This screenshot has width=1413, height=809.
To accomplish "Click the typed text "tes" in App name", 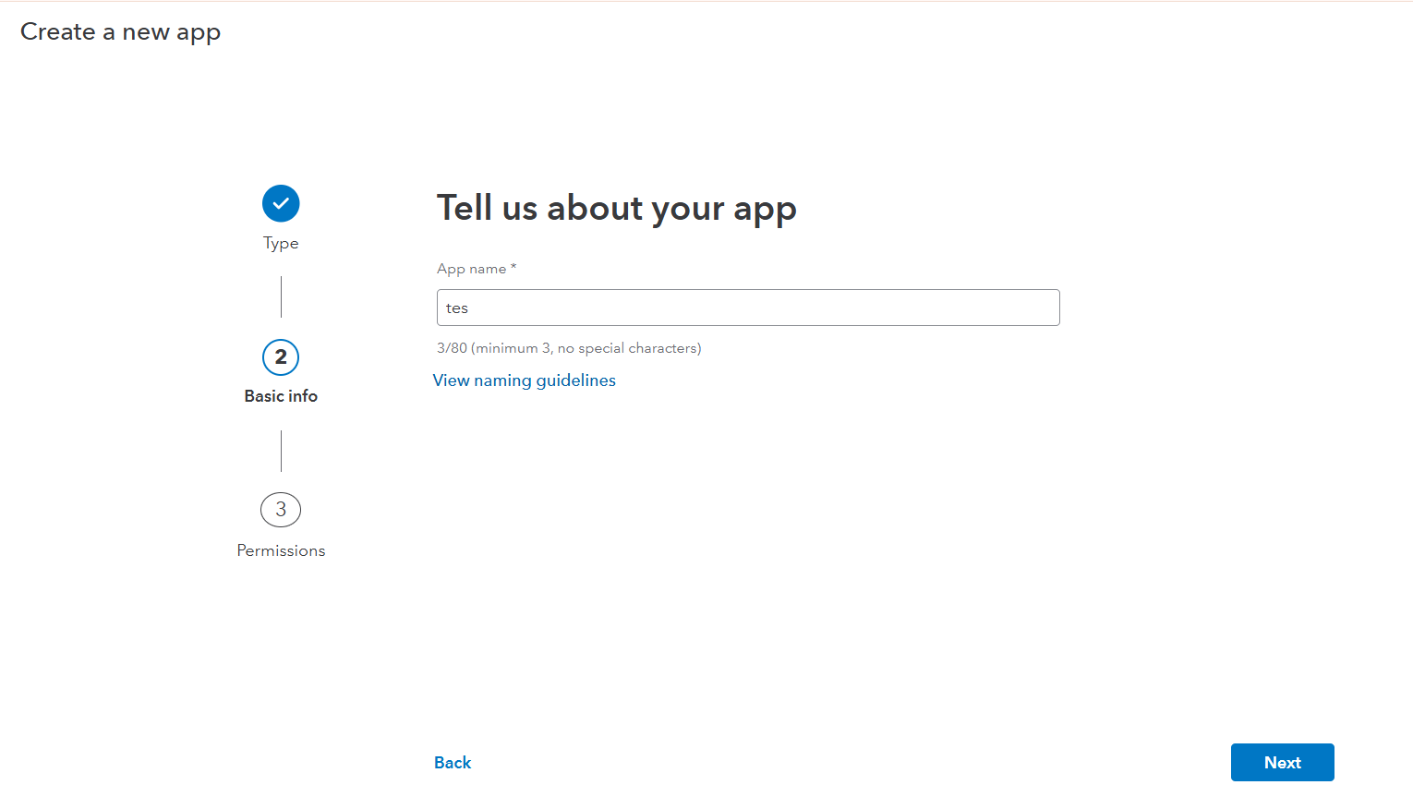I will pyautogui.click(x=457, y=308).
